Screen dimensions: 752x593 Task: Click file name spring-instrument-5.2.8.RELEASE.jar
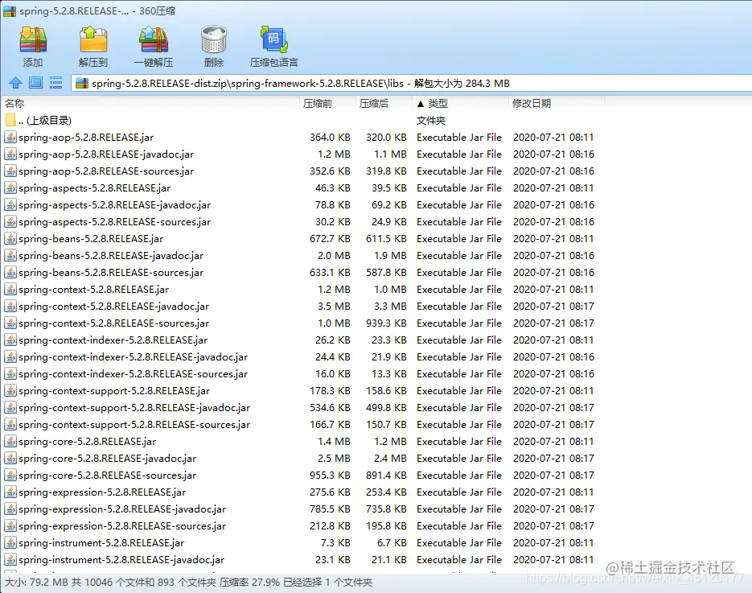coord(101,542)
